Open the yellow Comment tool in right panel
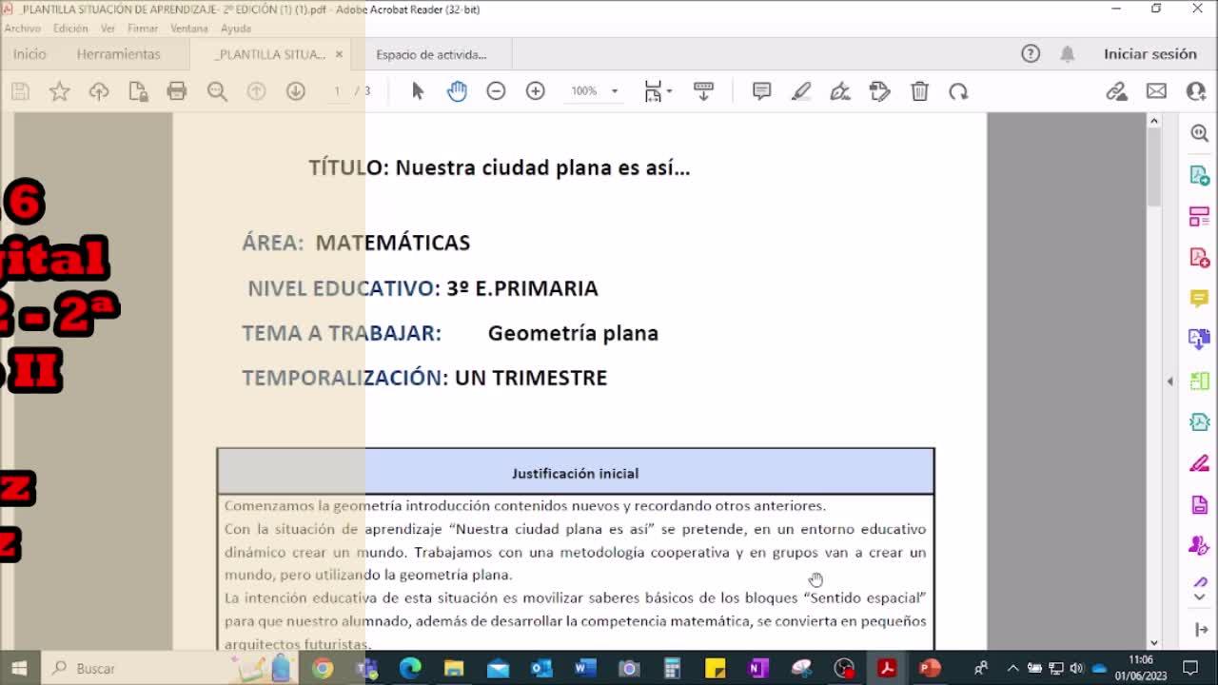This screenshot has height=685, width=1218. pyautogui.click(x=1199, y=299)
